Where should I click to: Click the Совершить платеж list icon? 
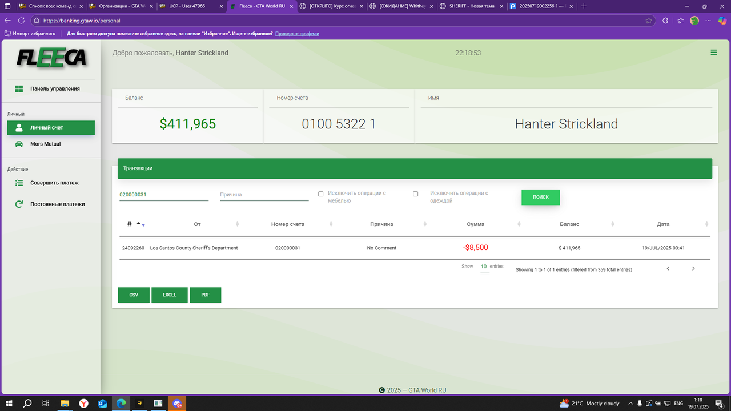[19, 183]
